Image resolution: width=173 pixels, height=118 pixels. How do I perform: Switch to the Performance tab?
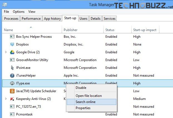(31, 19)
